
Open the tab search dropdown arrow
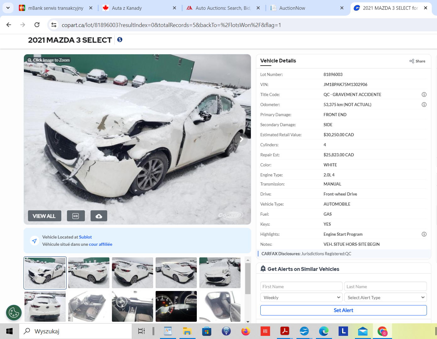point(8,8)
